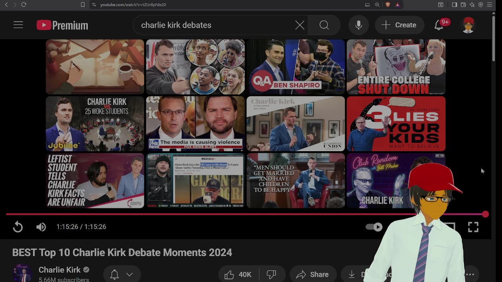Open the Brave Wallet icon
Viewport: 502px width, 282px height.
pyautogui.click(x=463, y=5)
